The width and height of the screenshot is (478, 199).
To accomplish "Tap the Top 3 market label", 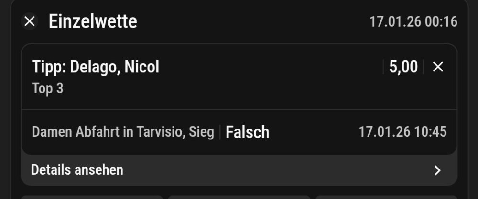I will (48, 89).
